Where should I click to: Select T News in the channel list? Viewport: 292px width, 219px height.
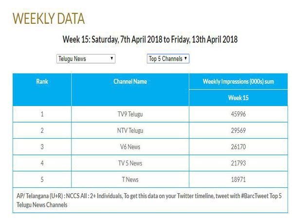pyautogui.click(x=130, y=180)
